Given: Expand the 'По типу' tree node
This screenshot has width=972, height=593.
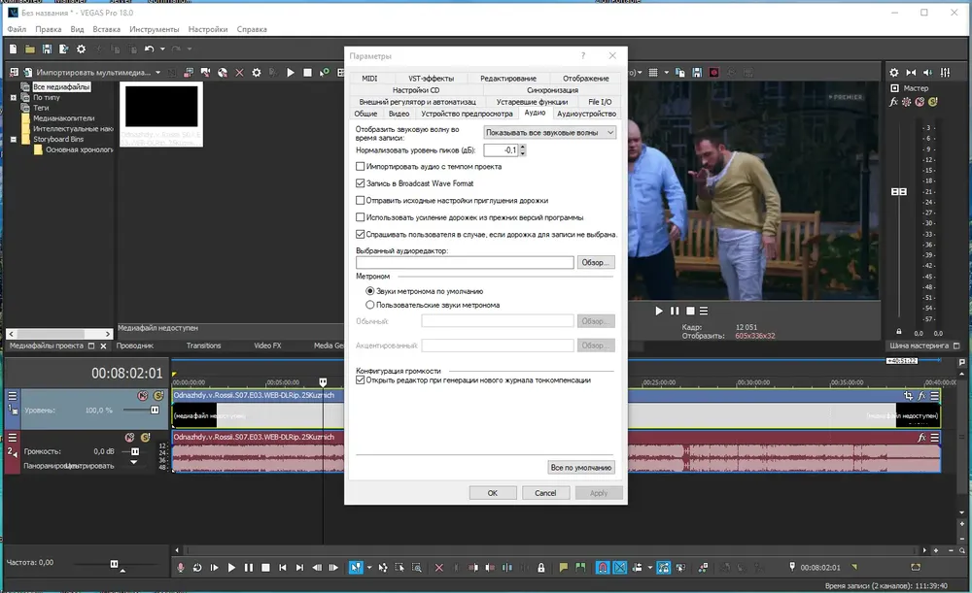Looking at the screenshot, I should [14, 97].
